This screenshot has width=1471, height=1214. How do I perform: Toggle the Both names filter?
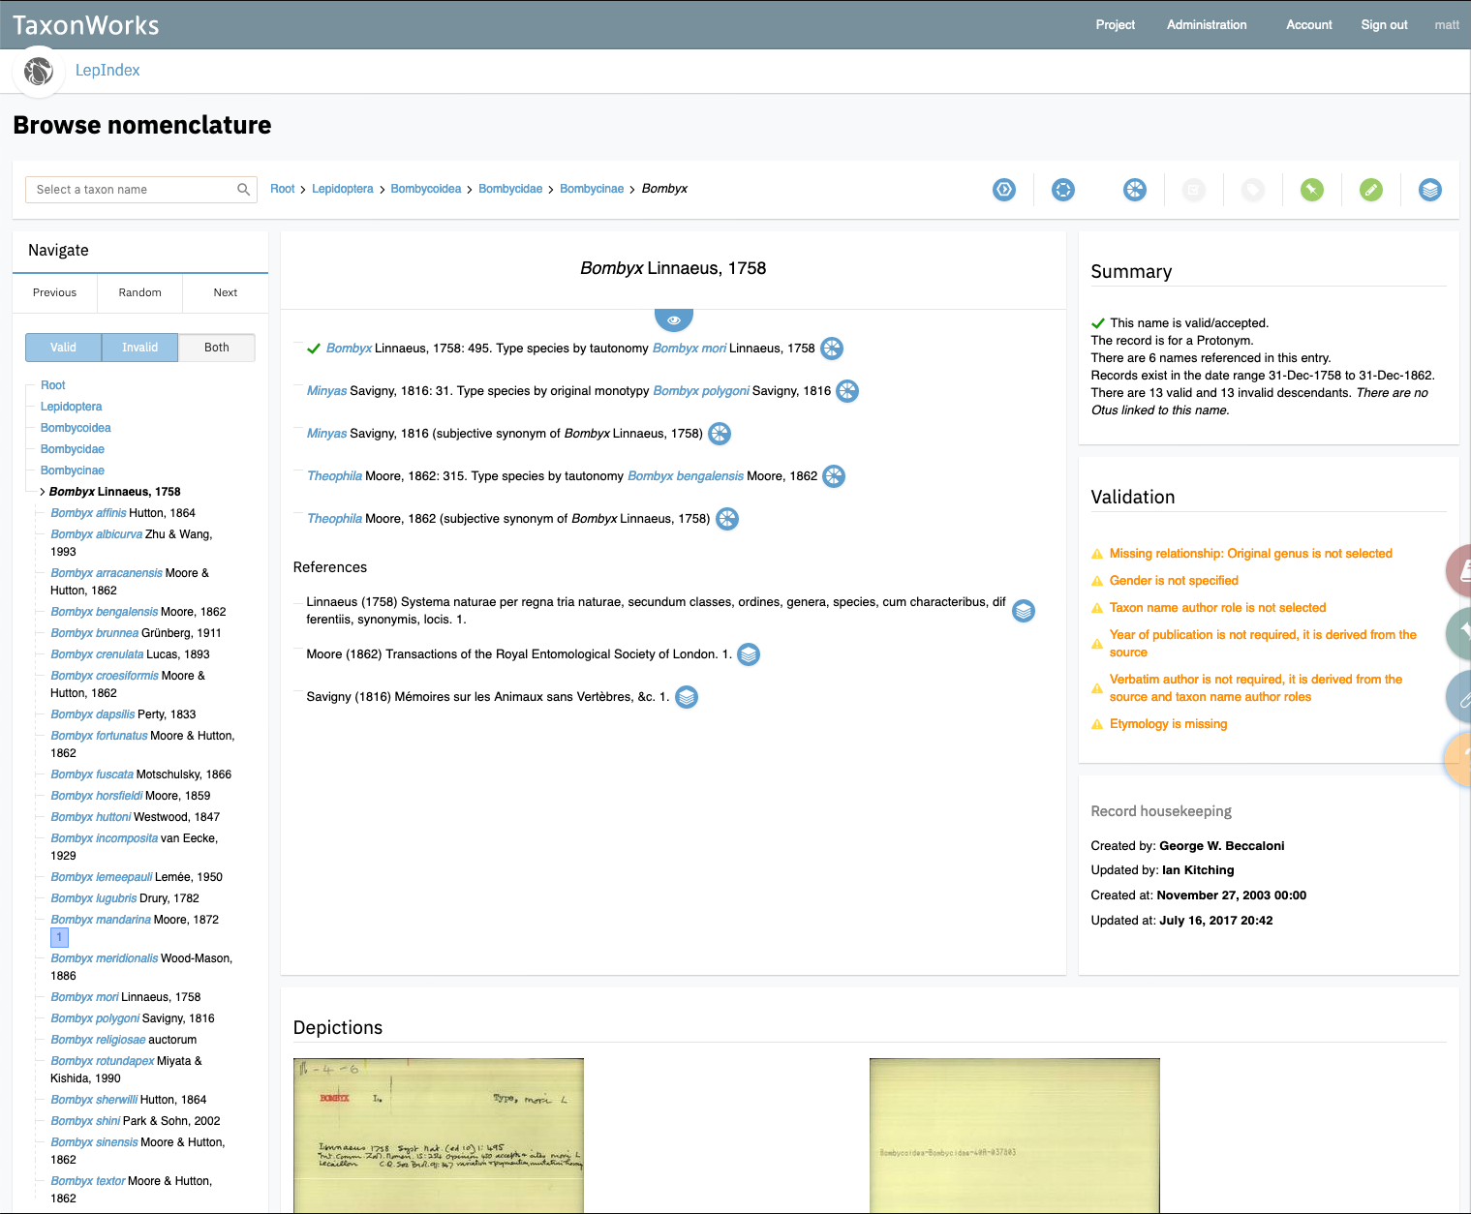[x=217, y=348]
